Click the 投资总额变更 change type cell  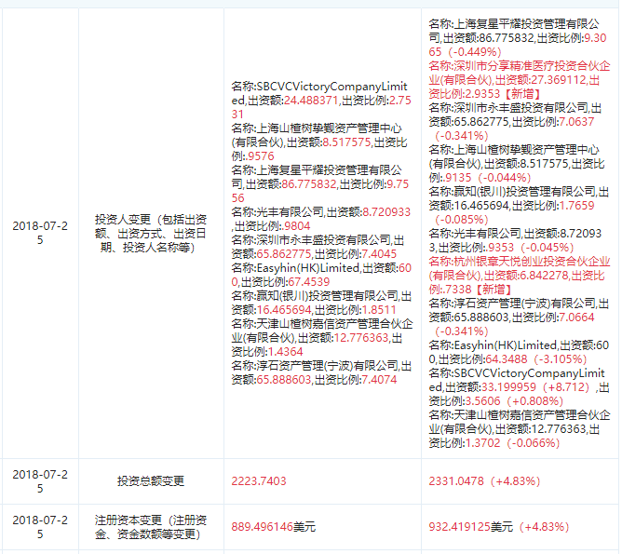[151, 481]
